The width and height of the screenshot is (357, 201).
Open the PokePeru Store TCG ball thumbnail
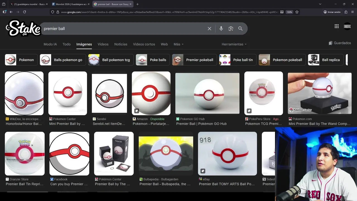[x=264, y=93]
